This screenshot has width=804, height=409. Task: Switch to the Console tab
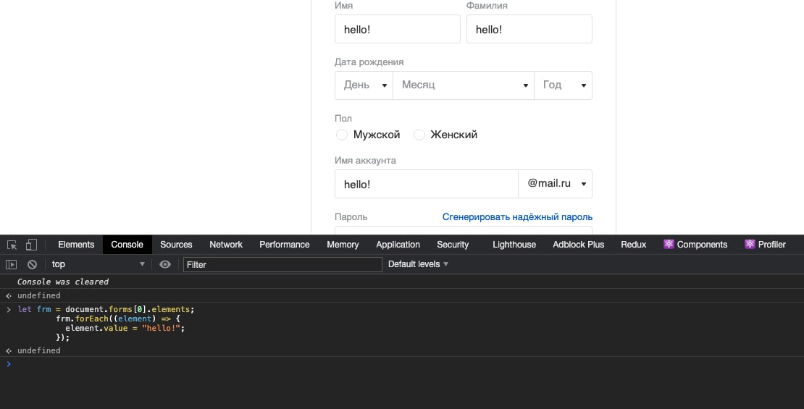(x=127, y=245)
